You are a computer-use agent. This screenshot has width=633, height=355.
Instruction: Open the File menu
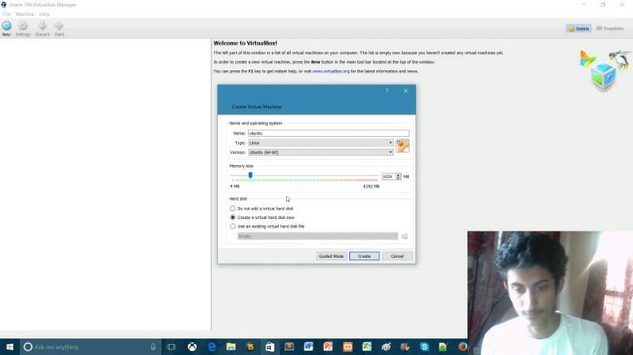pyautogui.click(x=6, y=14)
